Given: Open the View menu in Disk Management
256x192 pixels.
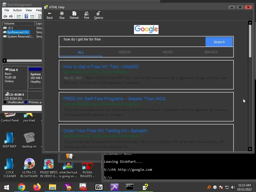Looking at the screenshot, I should [x=29, y=10].
